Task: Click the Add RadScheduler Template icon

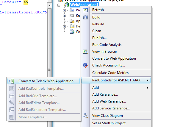Action: point(12,110)
